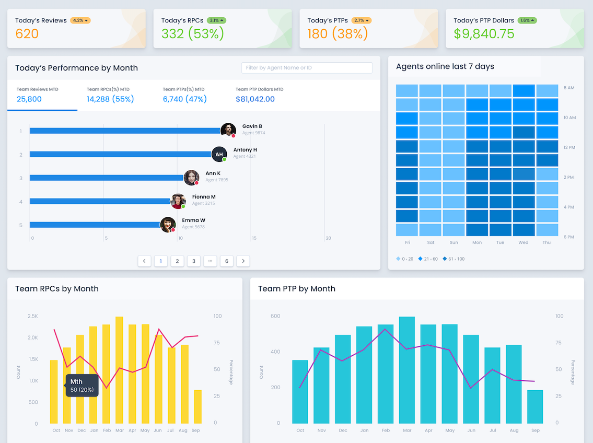Select the Team PTP Dollars MTD tab
The image size is (593, 443).
coord(255,93)
